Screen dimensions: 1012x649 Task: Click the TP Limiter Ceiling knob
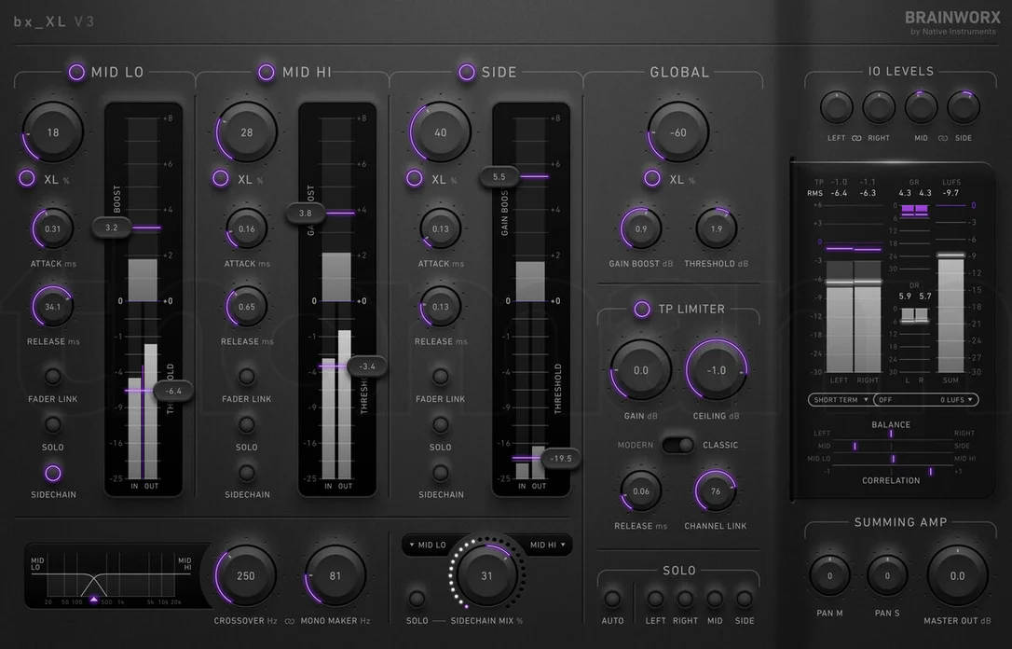coord(717,371)
